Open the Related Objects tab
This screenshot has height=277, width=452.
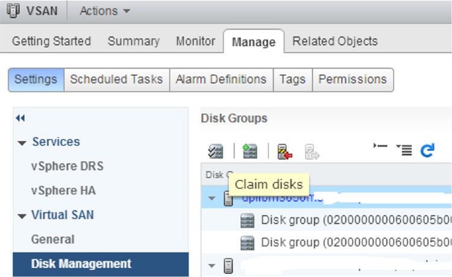(335, 41)
